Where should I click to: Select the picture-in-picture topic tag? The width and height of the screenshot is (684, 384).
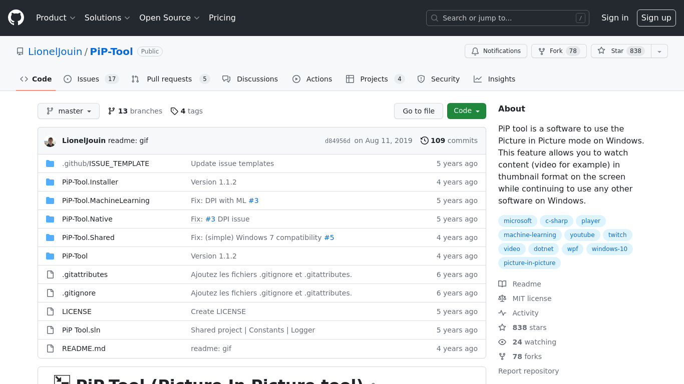coord(529,263)
